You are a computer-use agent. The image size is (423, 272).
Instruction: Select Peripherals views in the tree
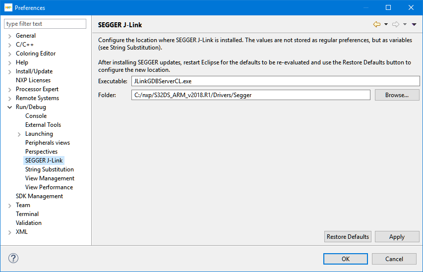[47, 143]
